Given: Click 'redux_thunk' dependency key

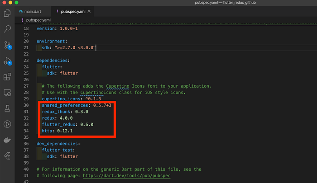Looking at the screenshot, I should click(56, 112).
